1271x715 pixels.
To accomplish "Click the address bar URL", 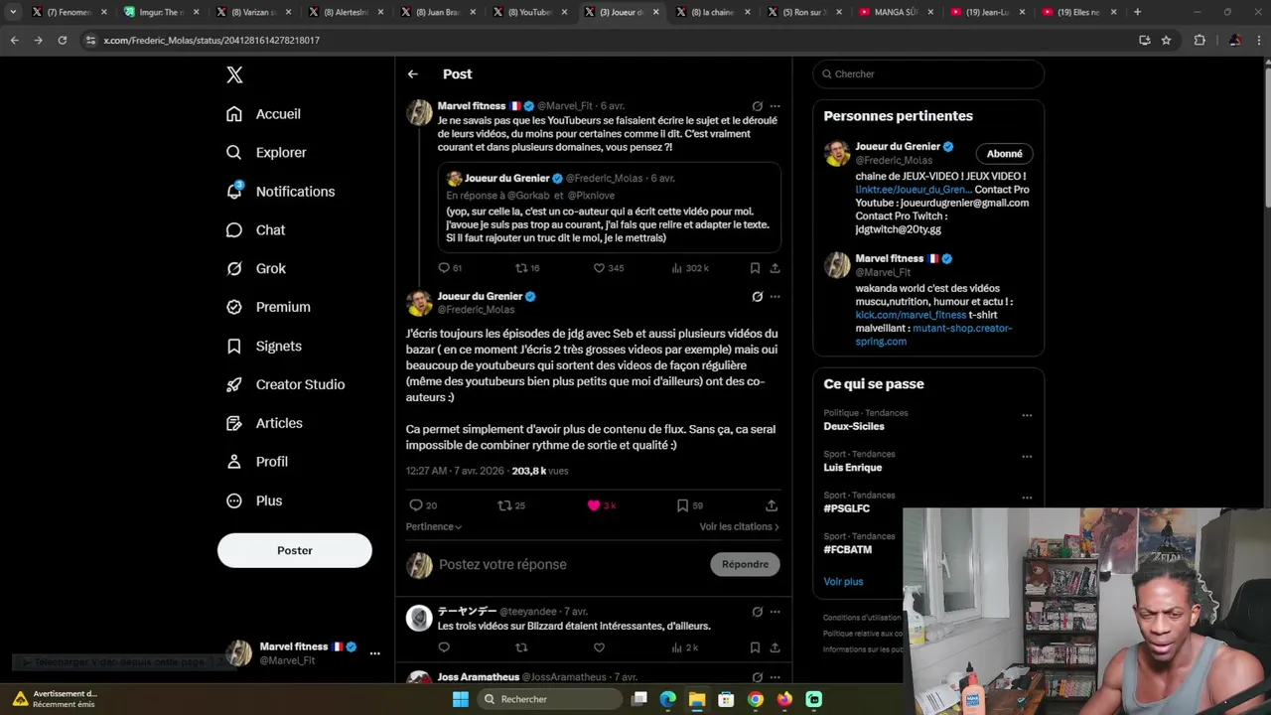I will (x=212, y=40).
